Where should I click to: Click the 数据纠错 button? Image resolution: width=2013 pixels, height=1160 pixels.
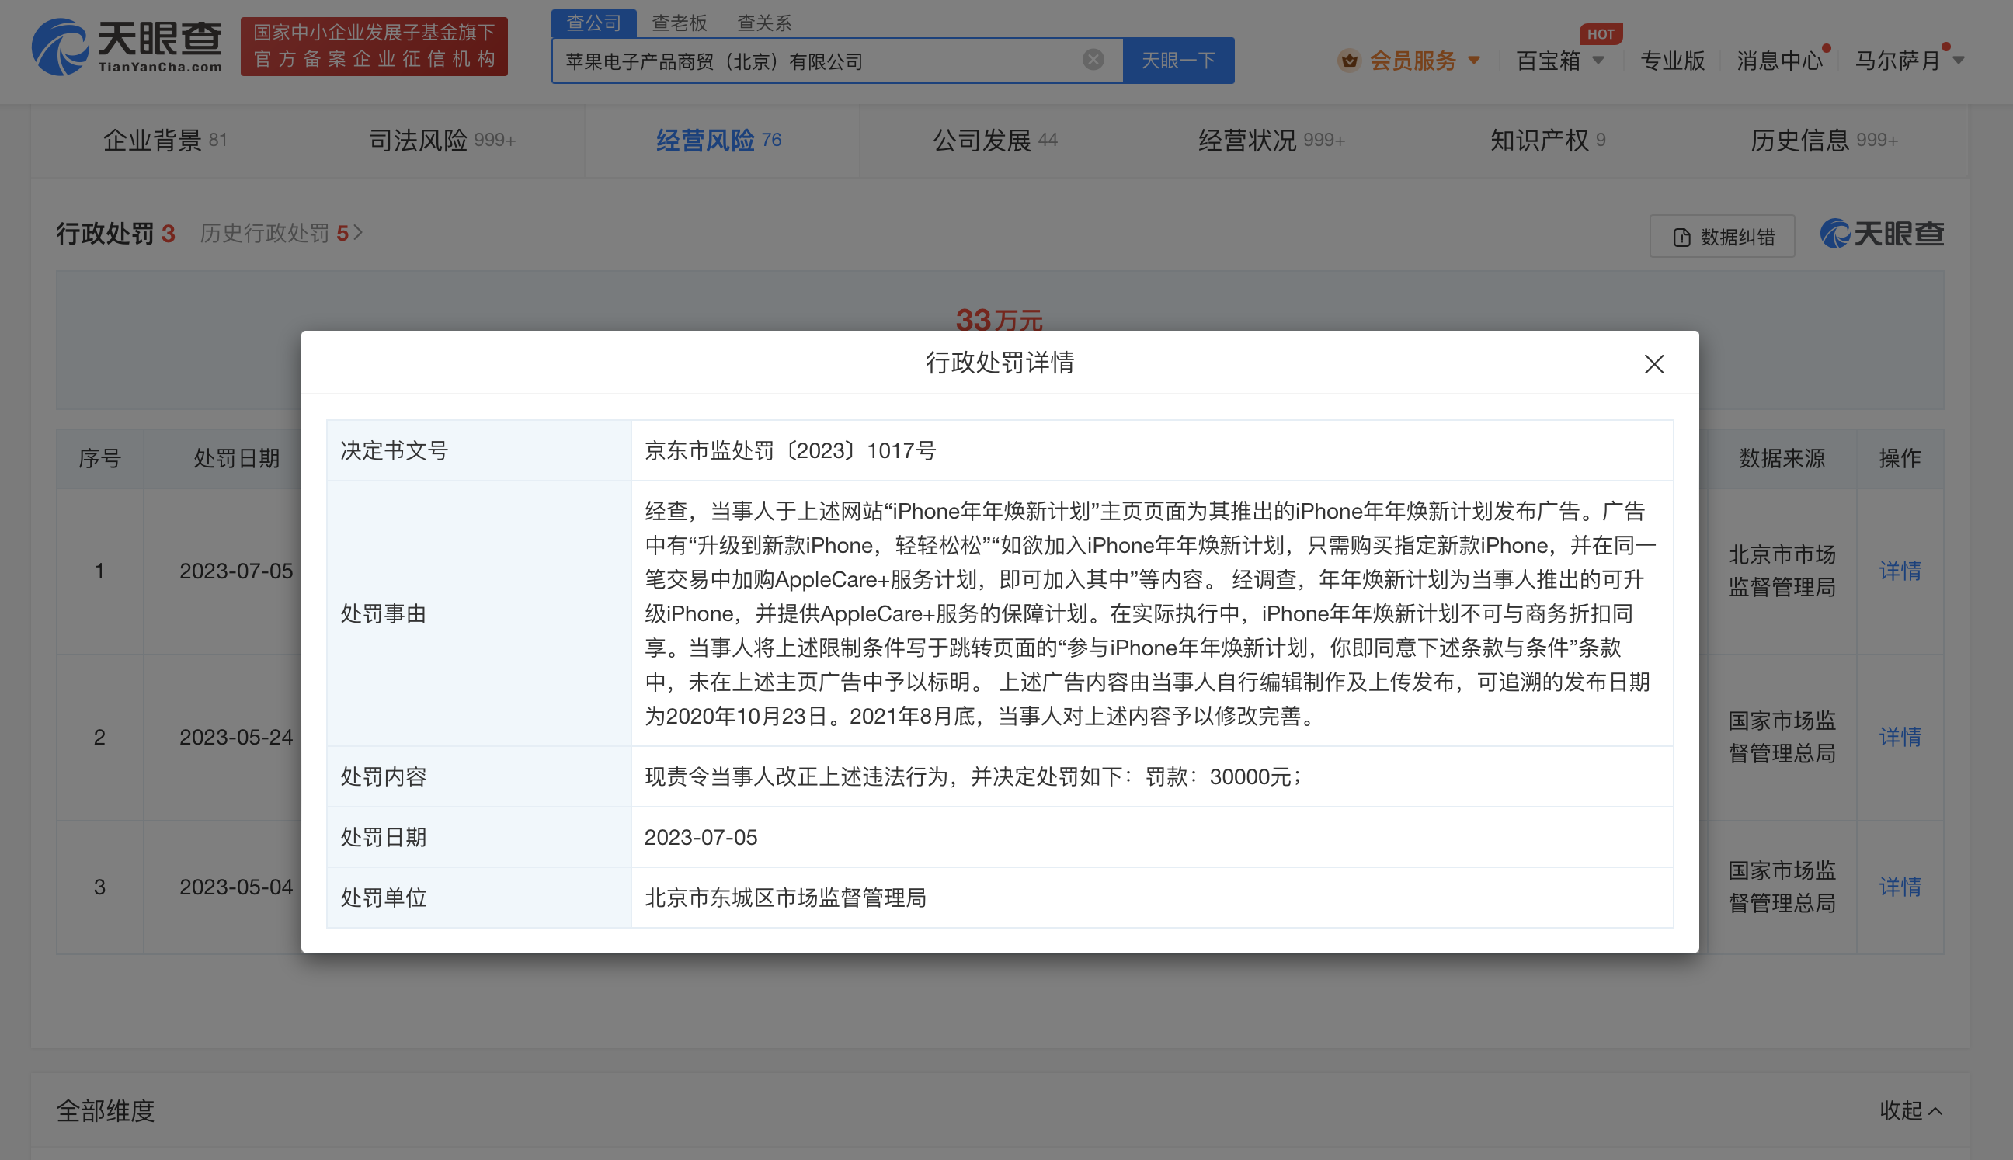coord(1722,237)
